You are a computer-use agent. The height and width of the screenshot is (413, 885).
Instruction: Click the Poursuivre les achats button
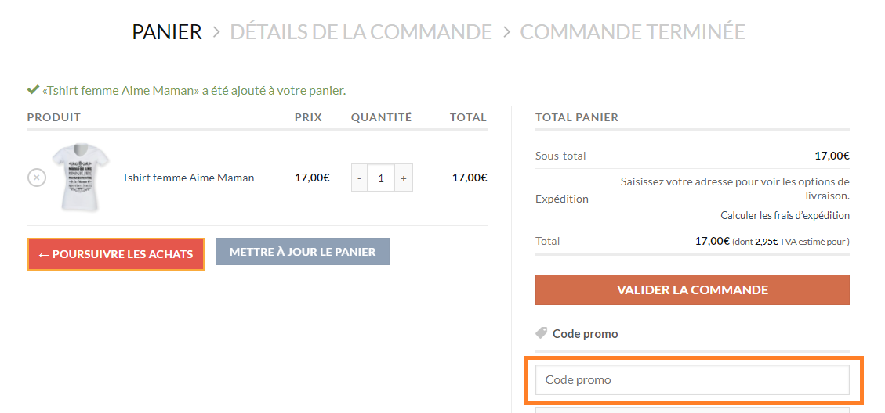click(x=116, y=254)
